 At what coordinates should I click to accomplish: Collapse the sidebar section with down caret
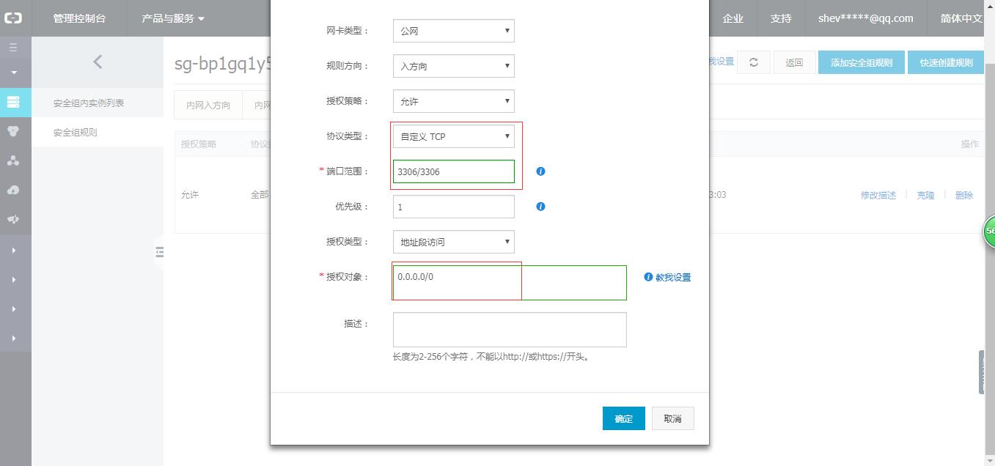point(14,73)
